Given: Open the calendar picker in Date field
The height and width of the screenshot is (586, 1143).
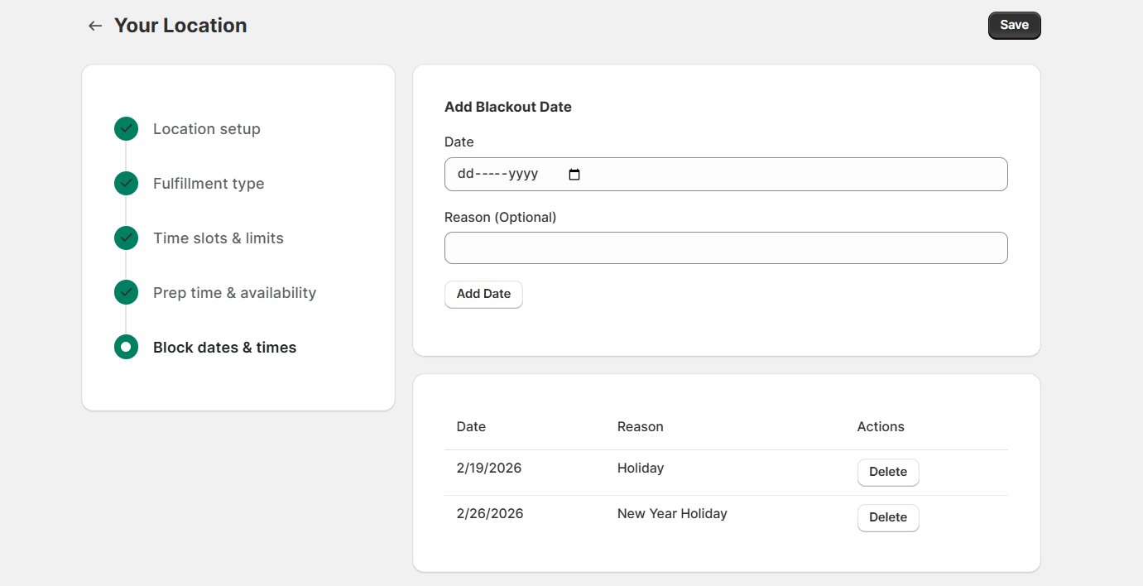Looking at the screenshot, I should pyautogui.click(x=574, y=175).
